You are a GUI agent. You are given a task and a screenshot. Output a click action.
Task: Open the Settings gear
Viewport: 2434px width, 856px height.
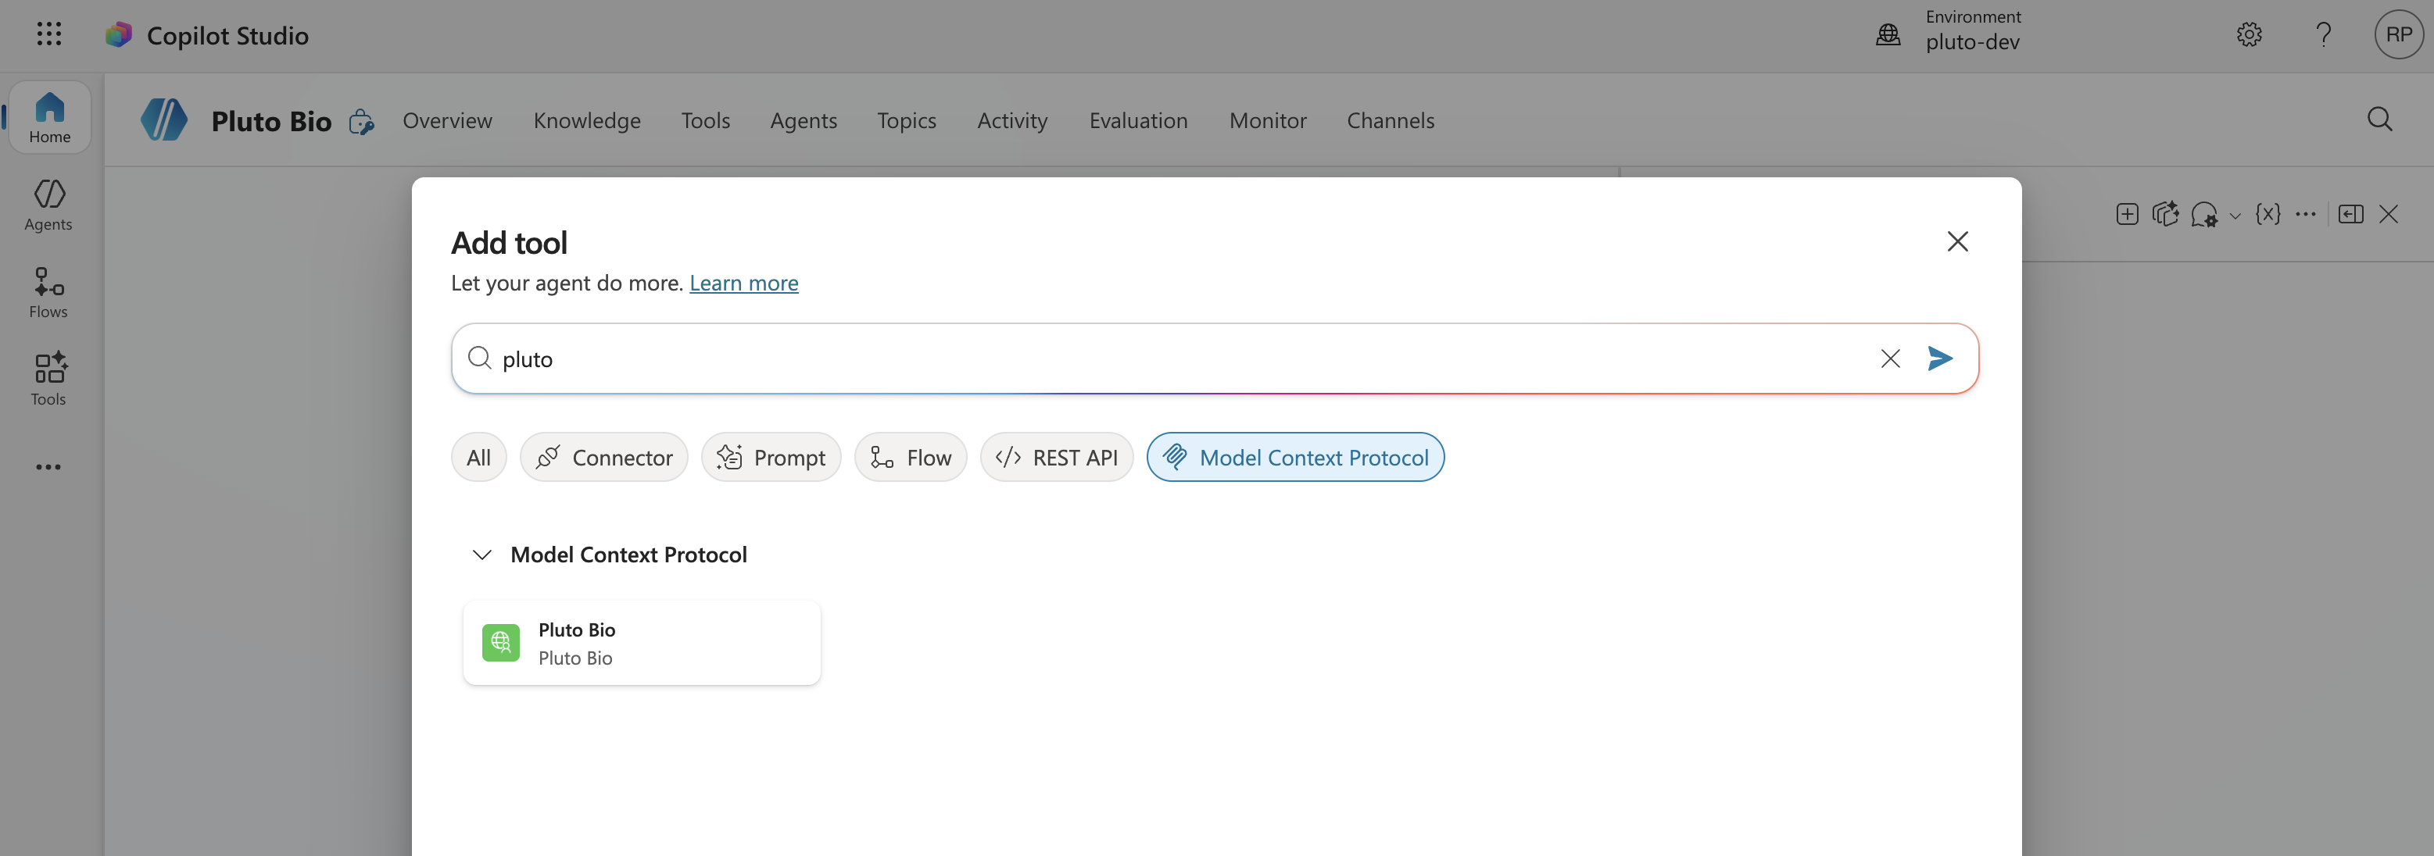(x=2249, y=35)
